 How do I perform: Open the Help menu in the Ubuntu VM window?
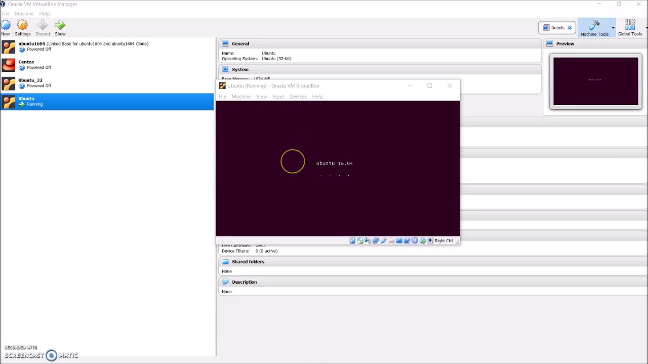(317, 97)
